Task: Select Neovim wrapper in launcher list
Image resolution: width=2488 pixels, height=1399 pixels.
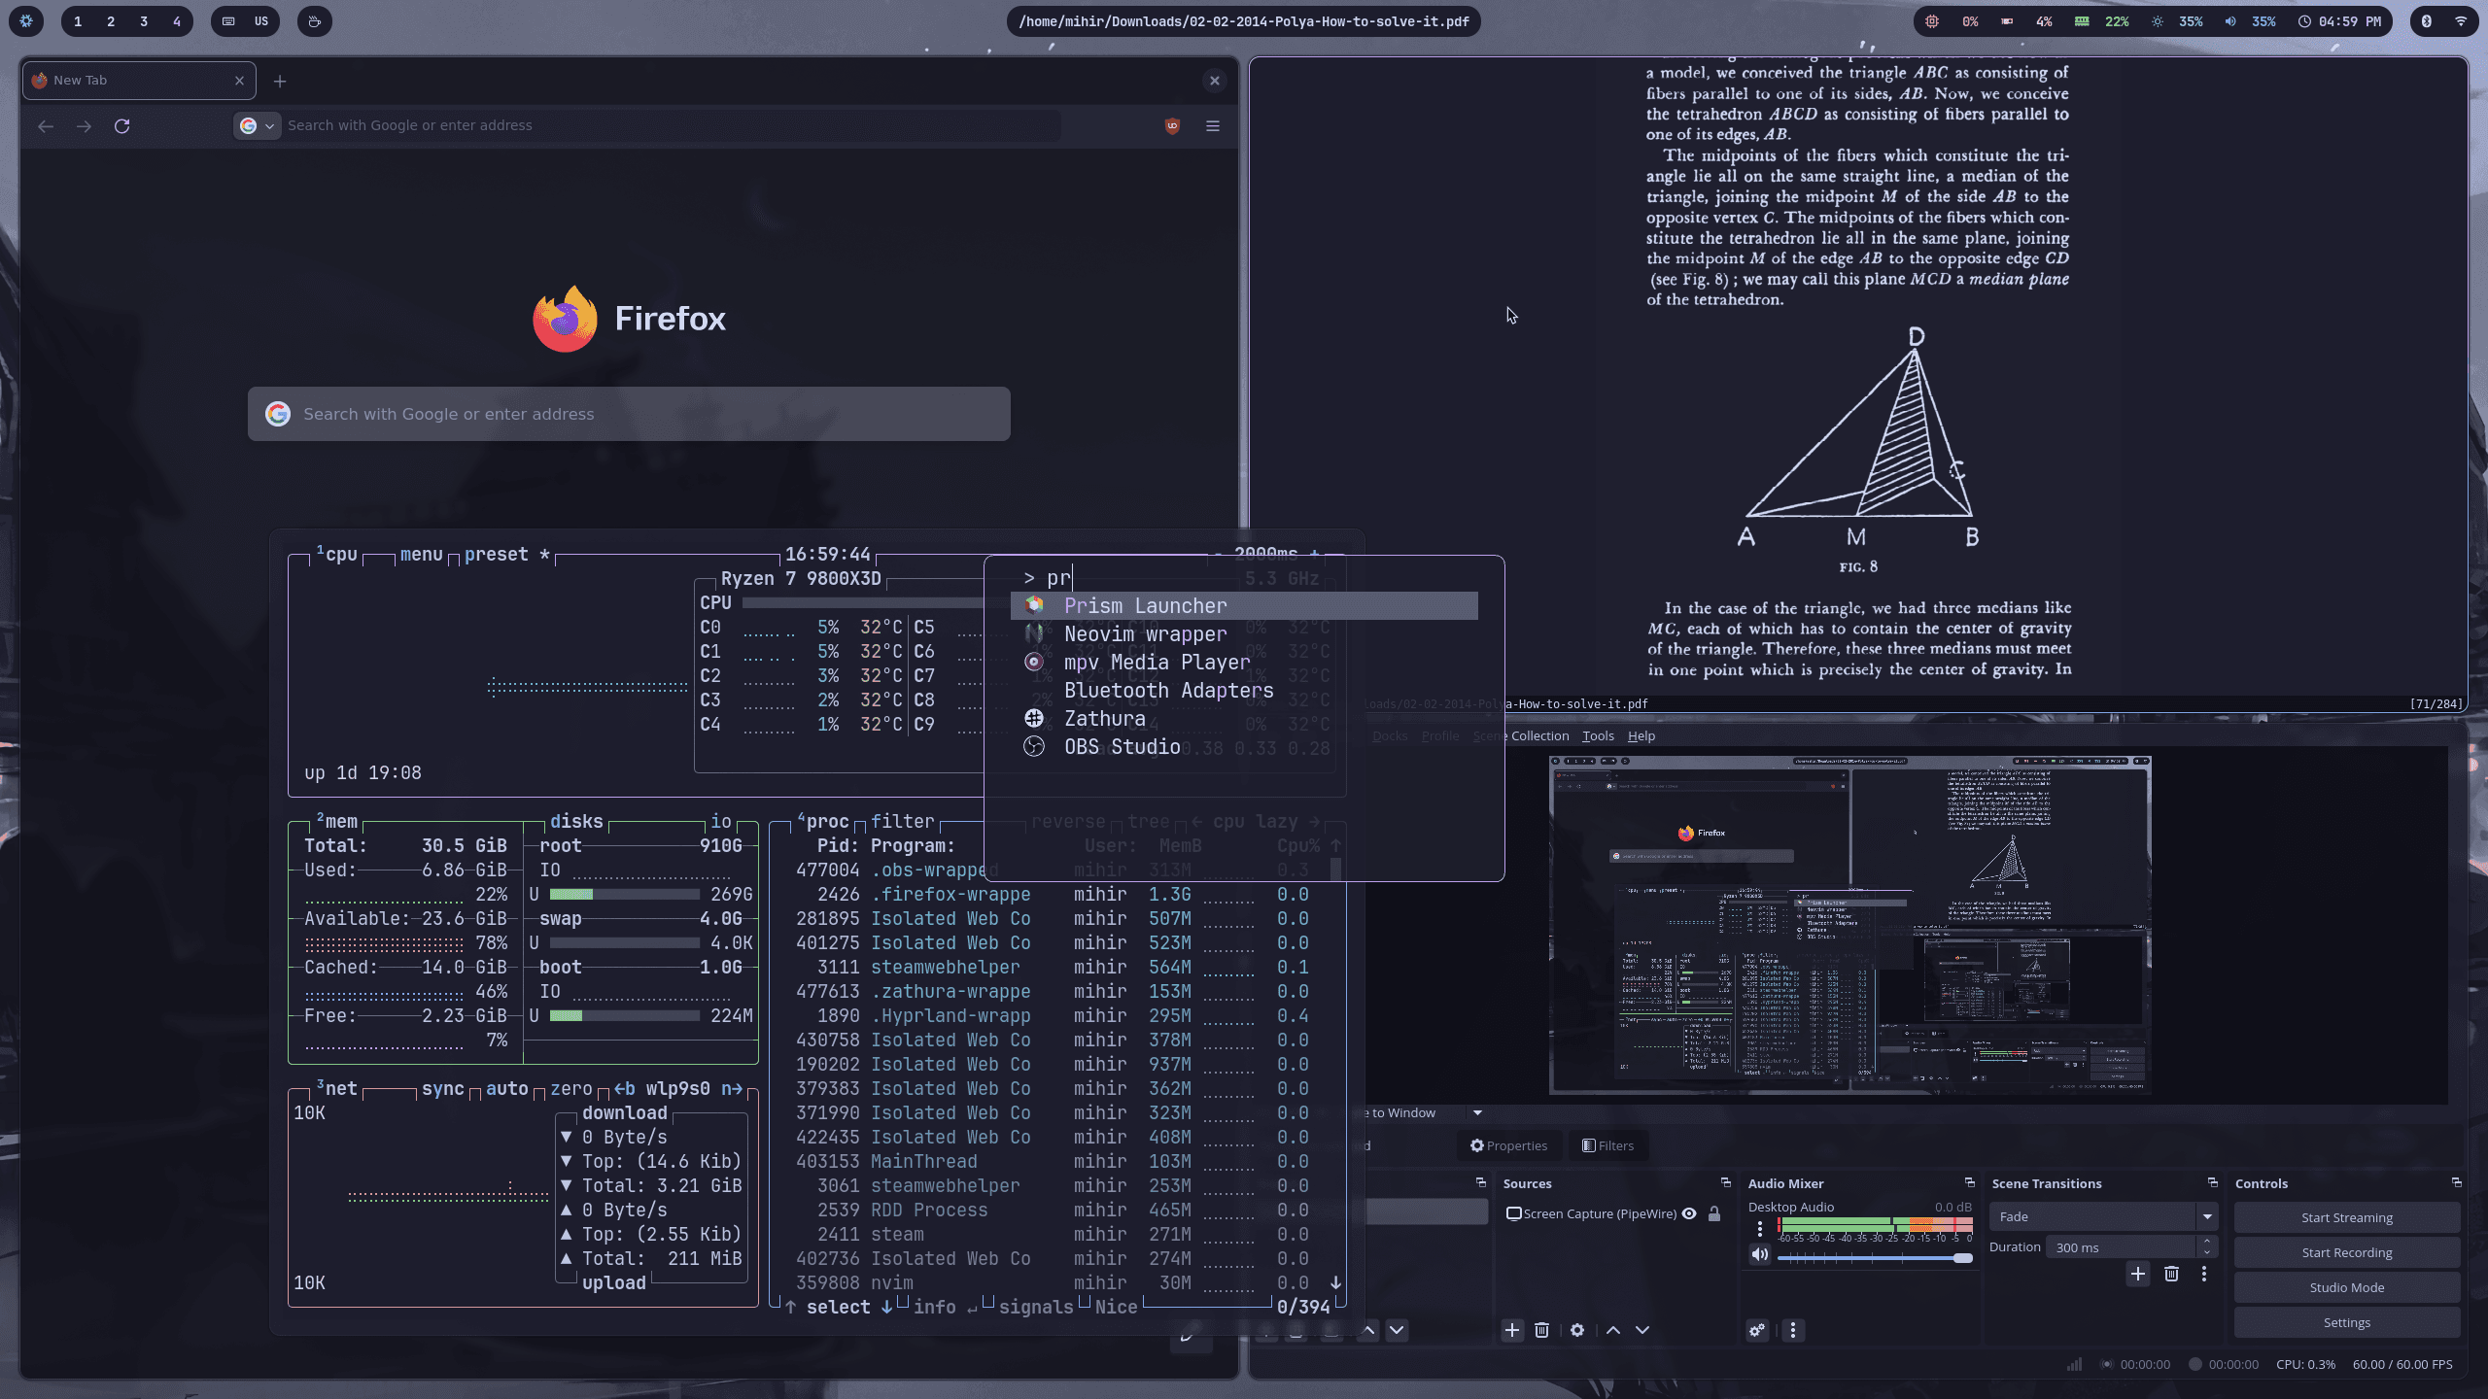Action: tap(1244, 634)
